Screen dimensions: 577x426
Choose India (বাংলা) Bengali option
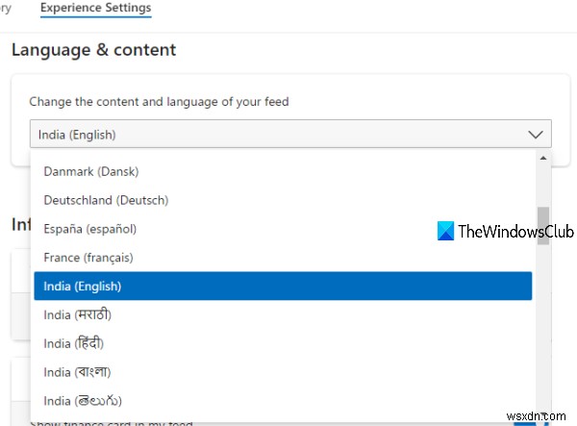pos(77,371)
